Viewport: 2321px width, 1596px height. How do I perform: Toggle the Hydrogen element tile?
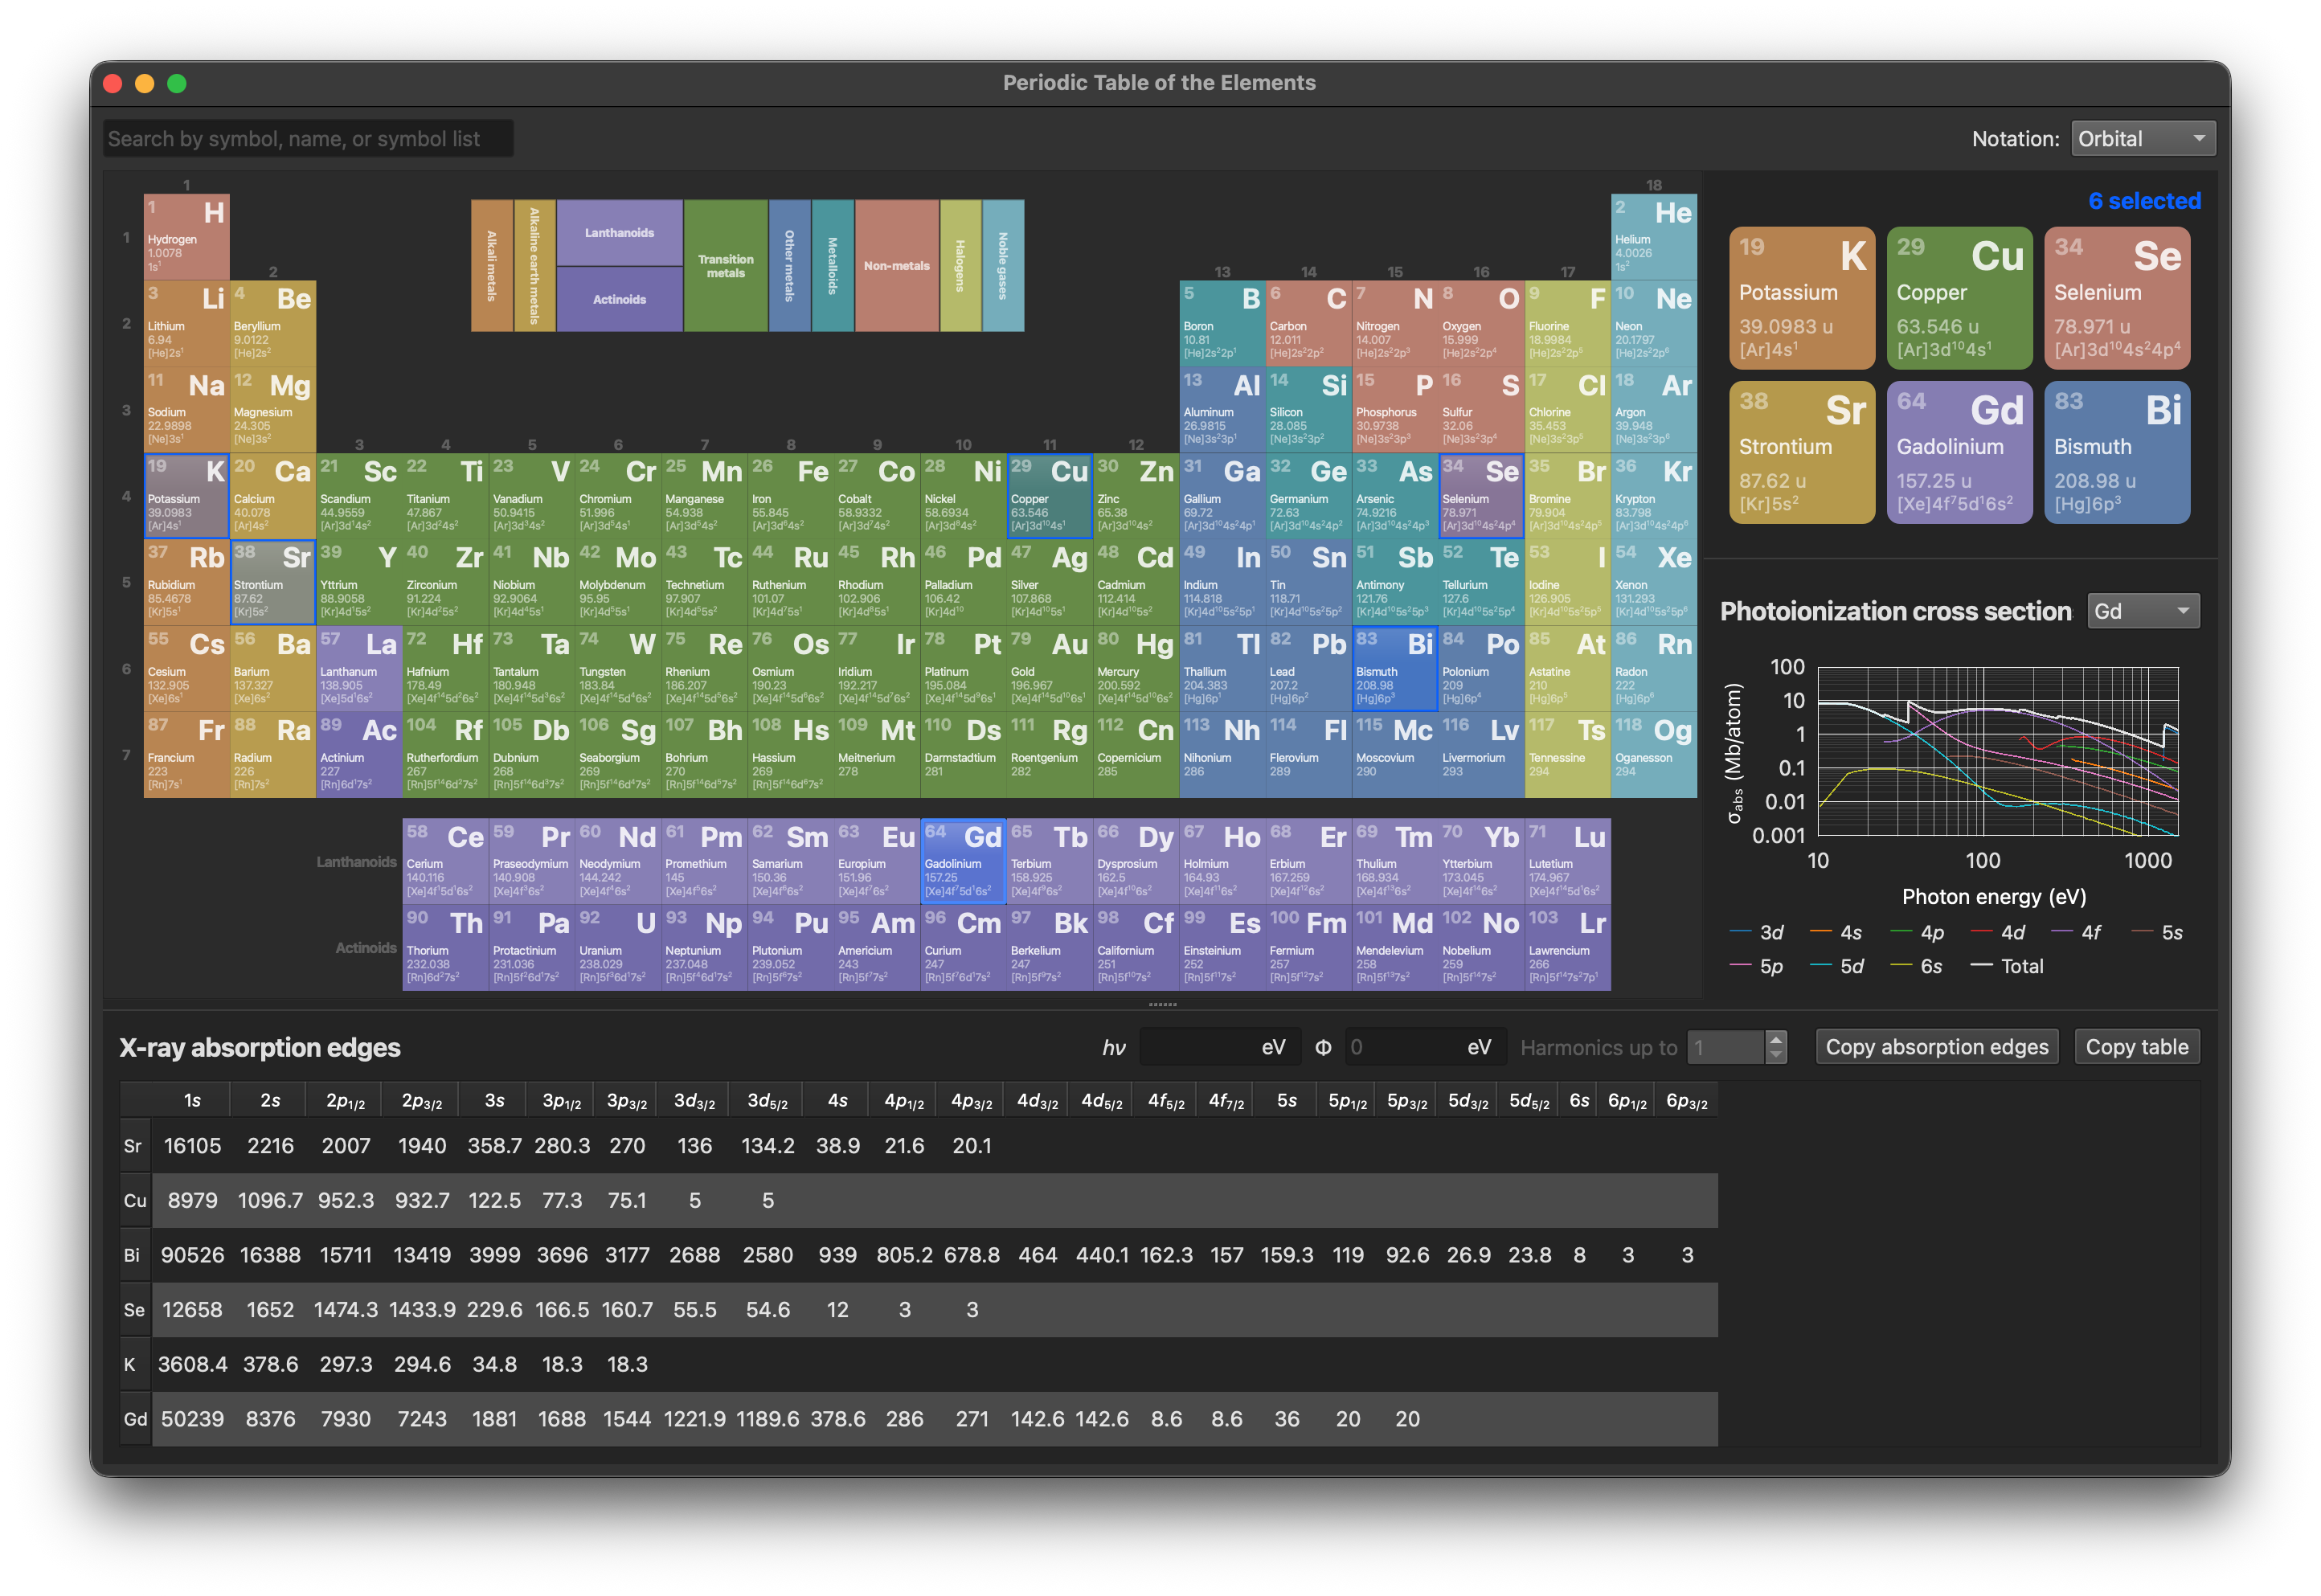(x=187, y=237)
